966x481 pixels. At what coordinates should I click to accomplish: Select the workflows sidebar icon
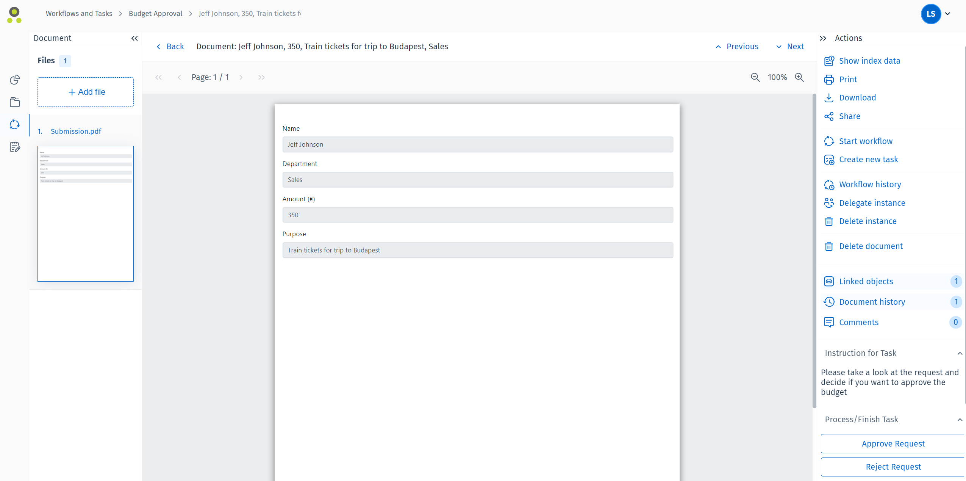point(14,124)
